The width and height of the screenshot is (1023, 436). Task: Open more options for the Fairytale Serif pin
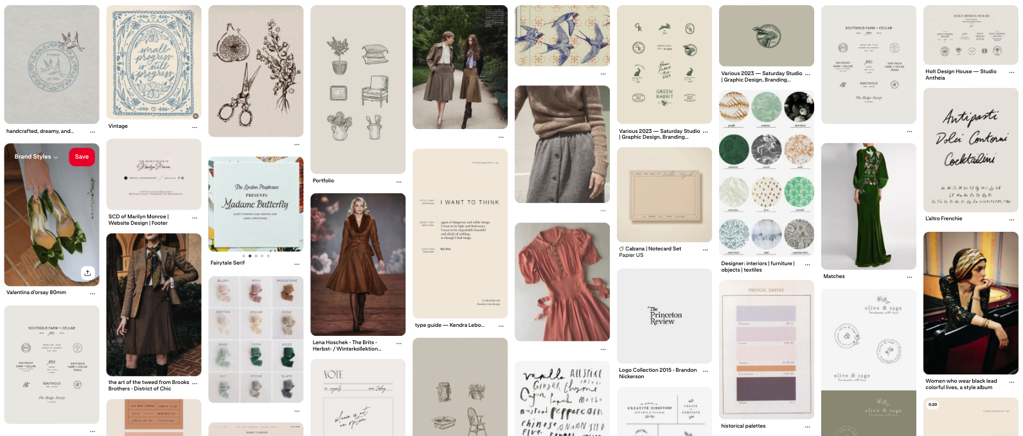coord(297,264)
